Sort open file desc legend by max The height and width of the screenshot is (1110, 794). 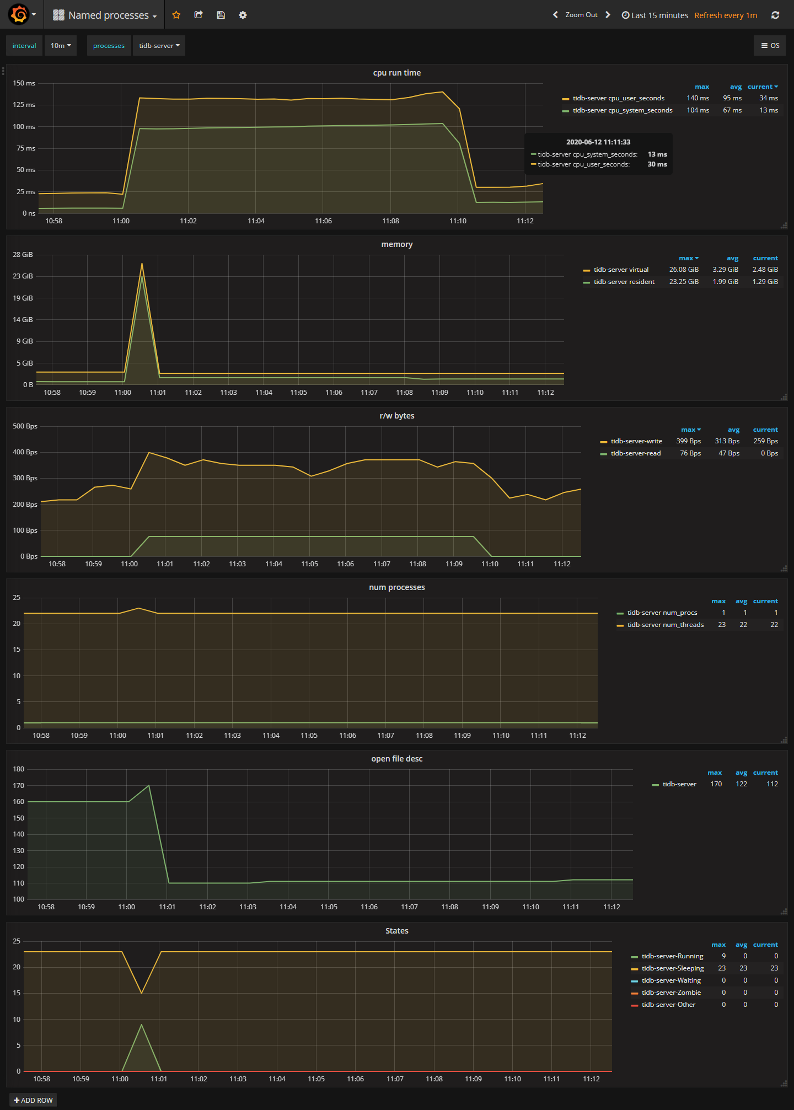tap(715, 773)
